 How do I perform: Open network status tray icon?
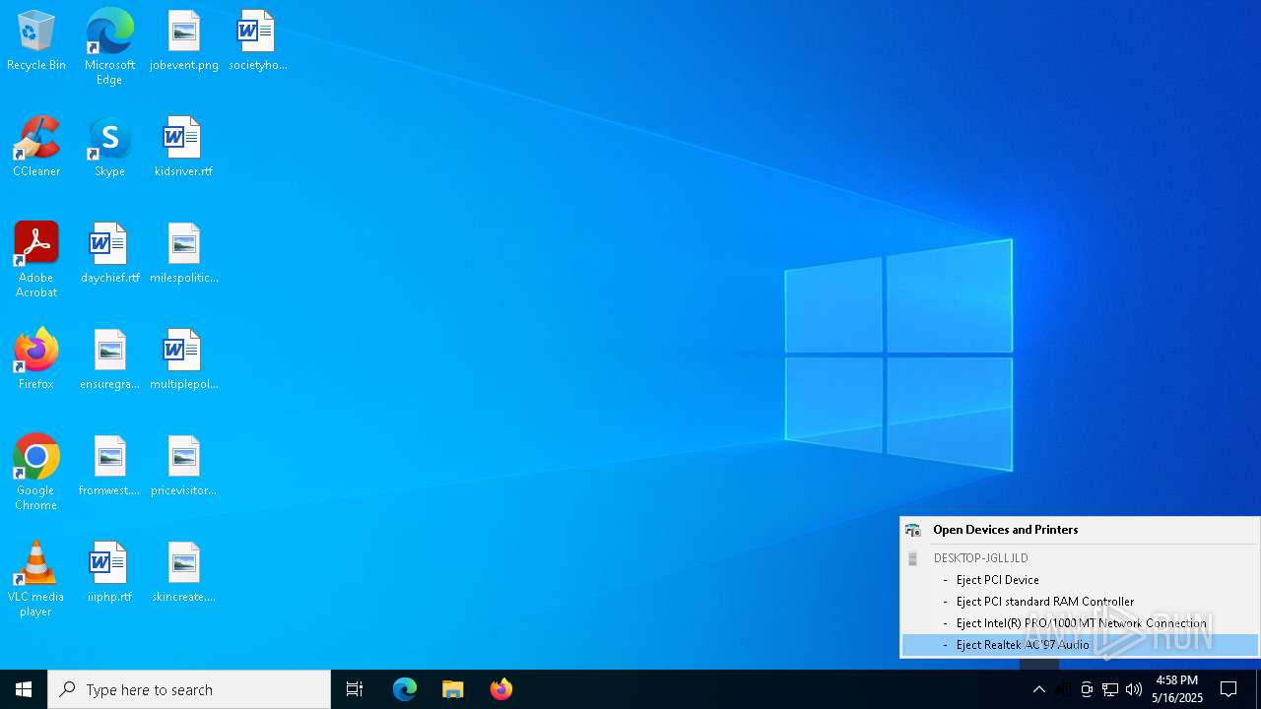pyautogui.click(x=1110, y=689)
